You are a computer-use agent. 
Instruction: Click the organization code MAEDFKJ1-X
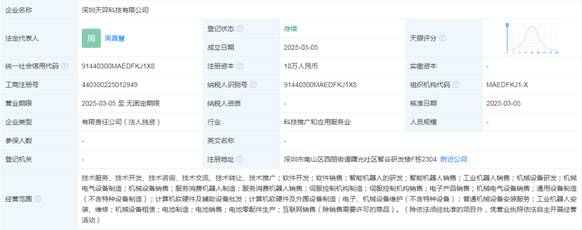coord(508,85)
